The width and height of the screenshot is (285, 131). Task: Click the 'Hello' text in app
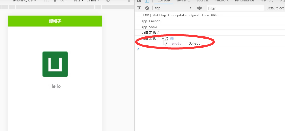(x=55, y=86)
